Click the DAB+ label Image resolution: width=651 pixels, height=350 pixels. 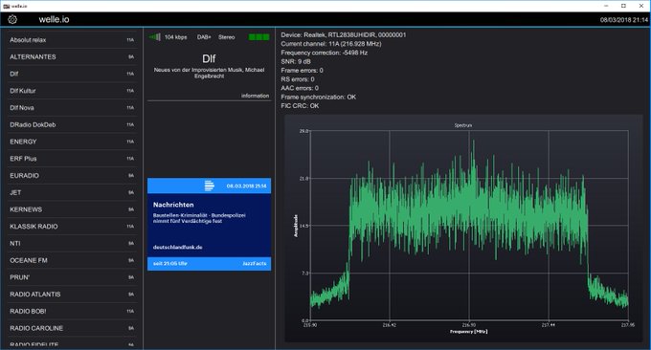pos(204,37)
